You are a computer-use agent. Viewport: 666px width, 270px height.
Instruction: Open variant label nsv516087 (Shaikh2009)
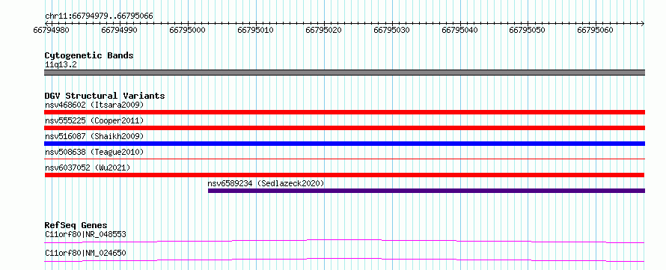[x=94, y=136]
